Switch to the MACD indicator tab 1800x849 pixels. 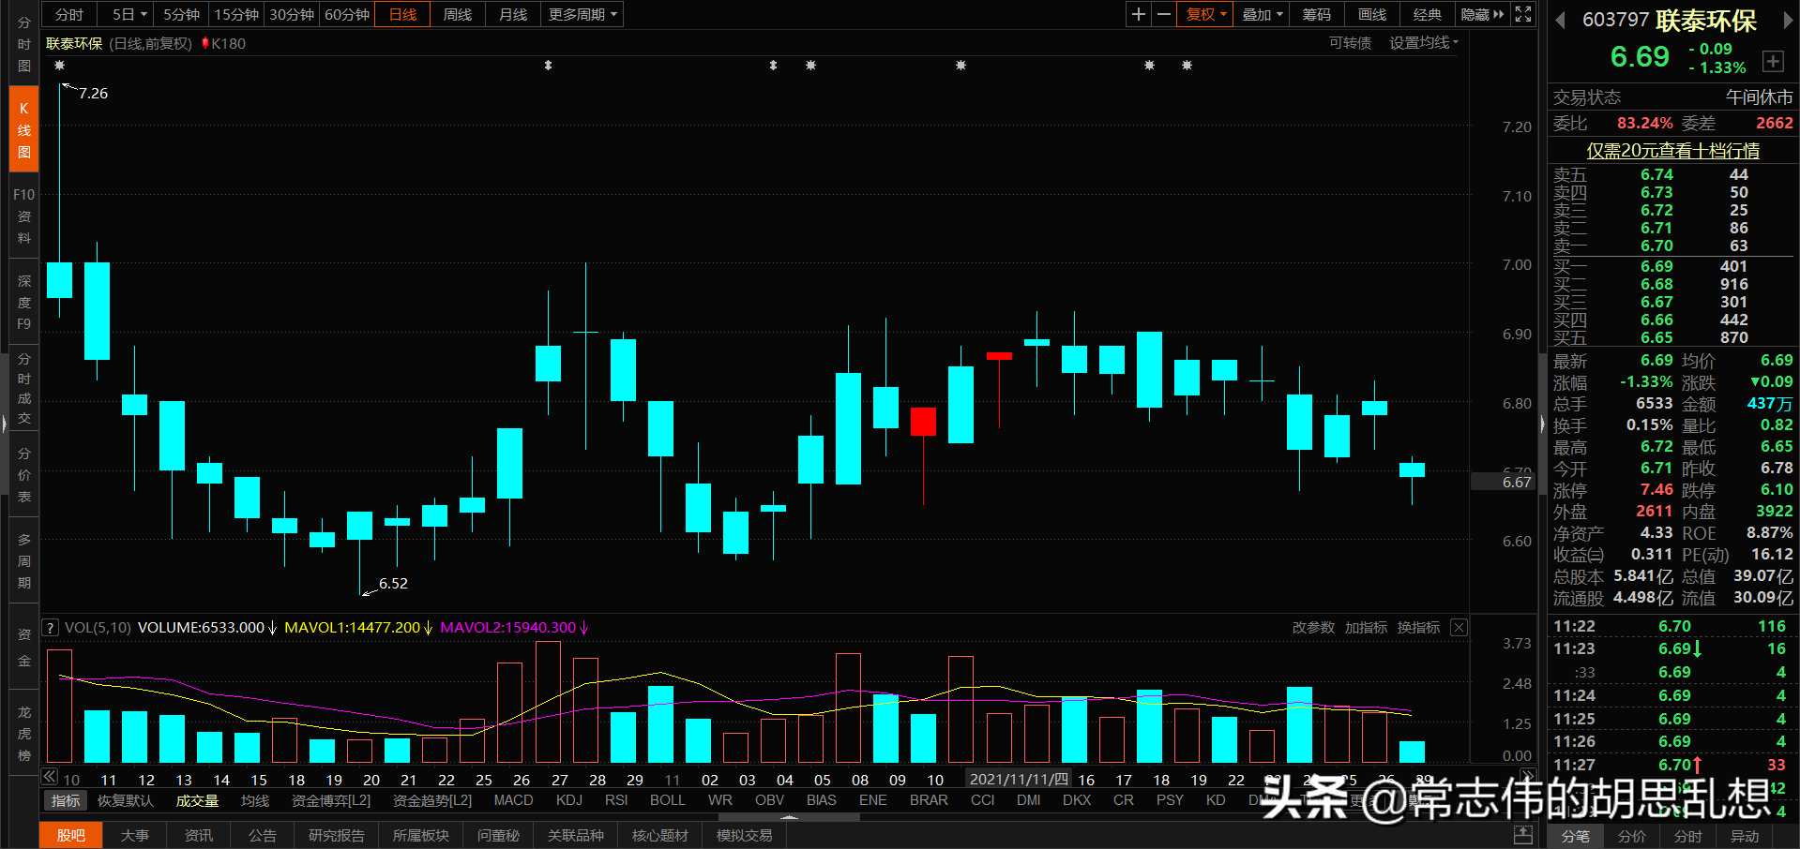point(513,799)
